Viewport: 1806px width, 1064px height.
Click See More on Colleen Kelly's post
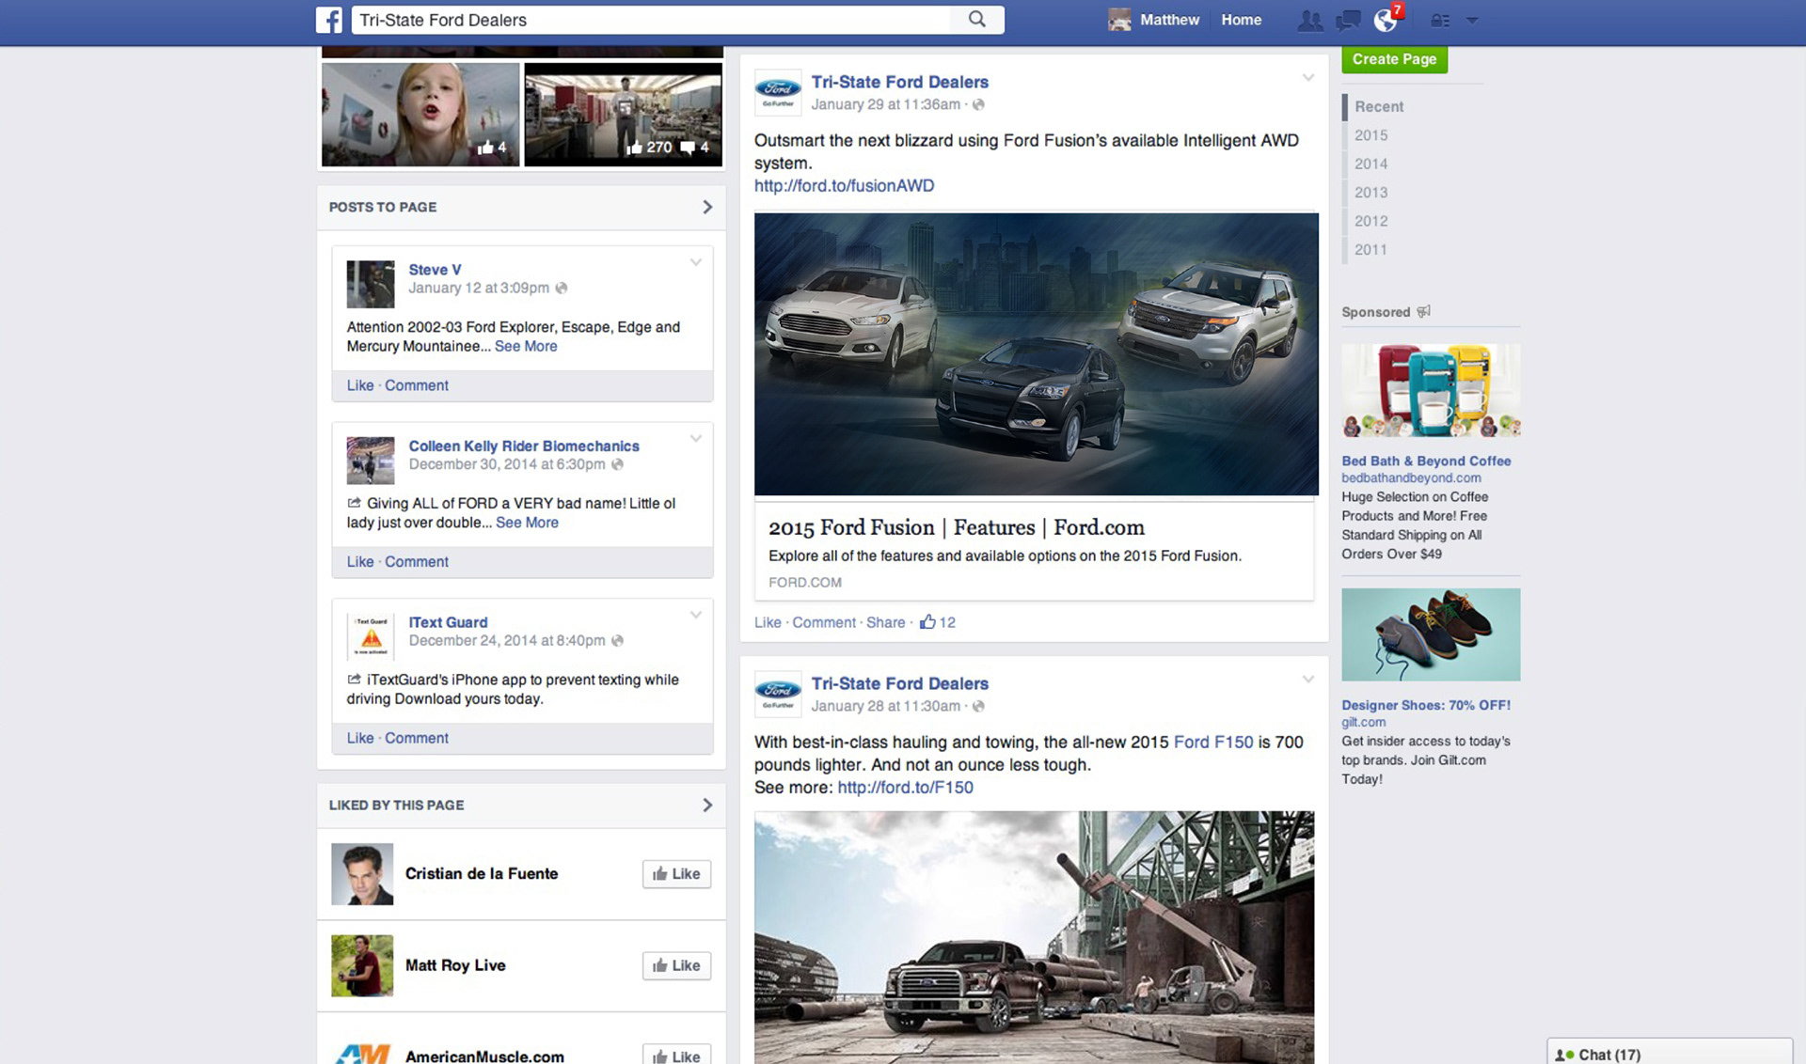[527, 523]
